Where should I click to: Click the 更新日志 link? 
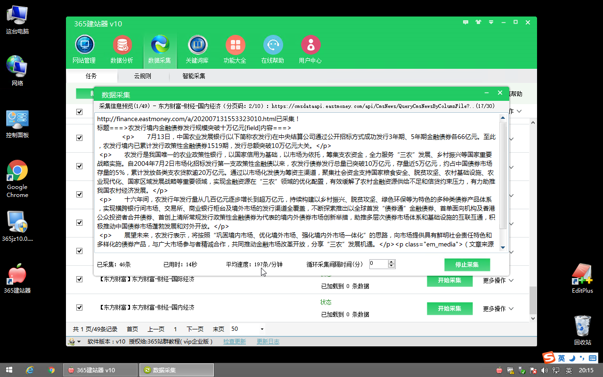click(x=268, y=342)
